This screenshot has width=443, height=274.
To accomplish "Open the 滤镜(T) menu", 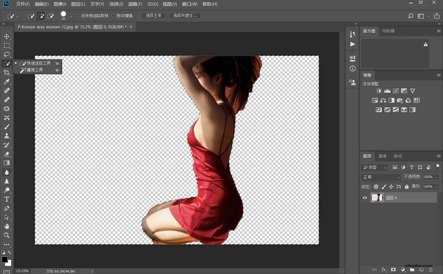I will pyautogui.click(x=135, y=4).
